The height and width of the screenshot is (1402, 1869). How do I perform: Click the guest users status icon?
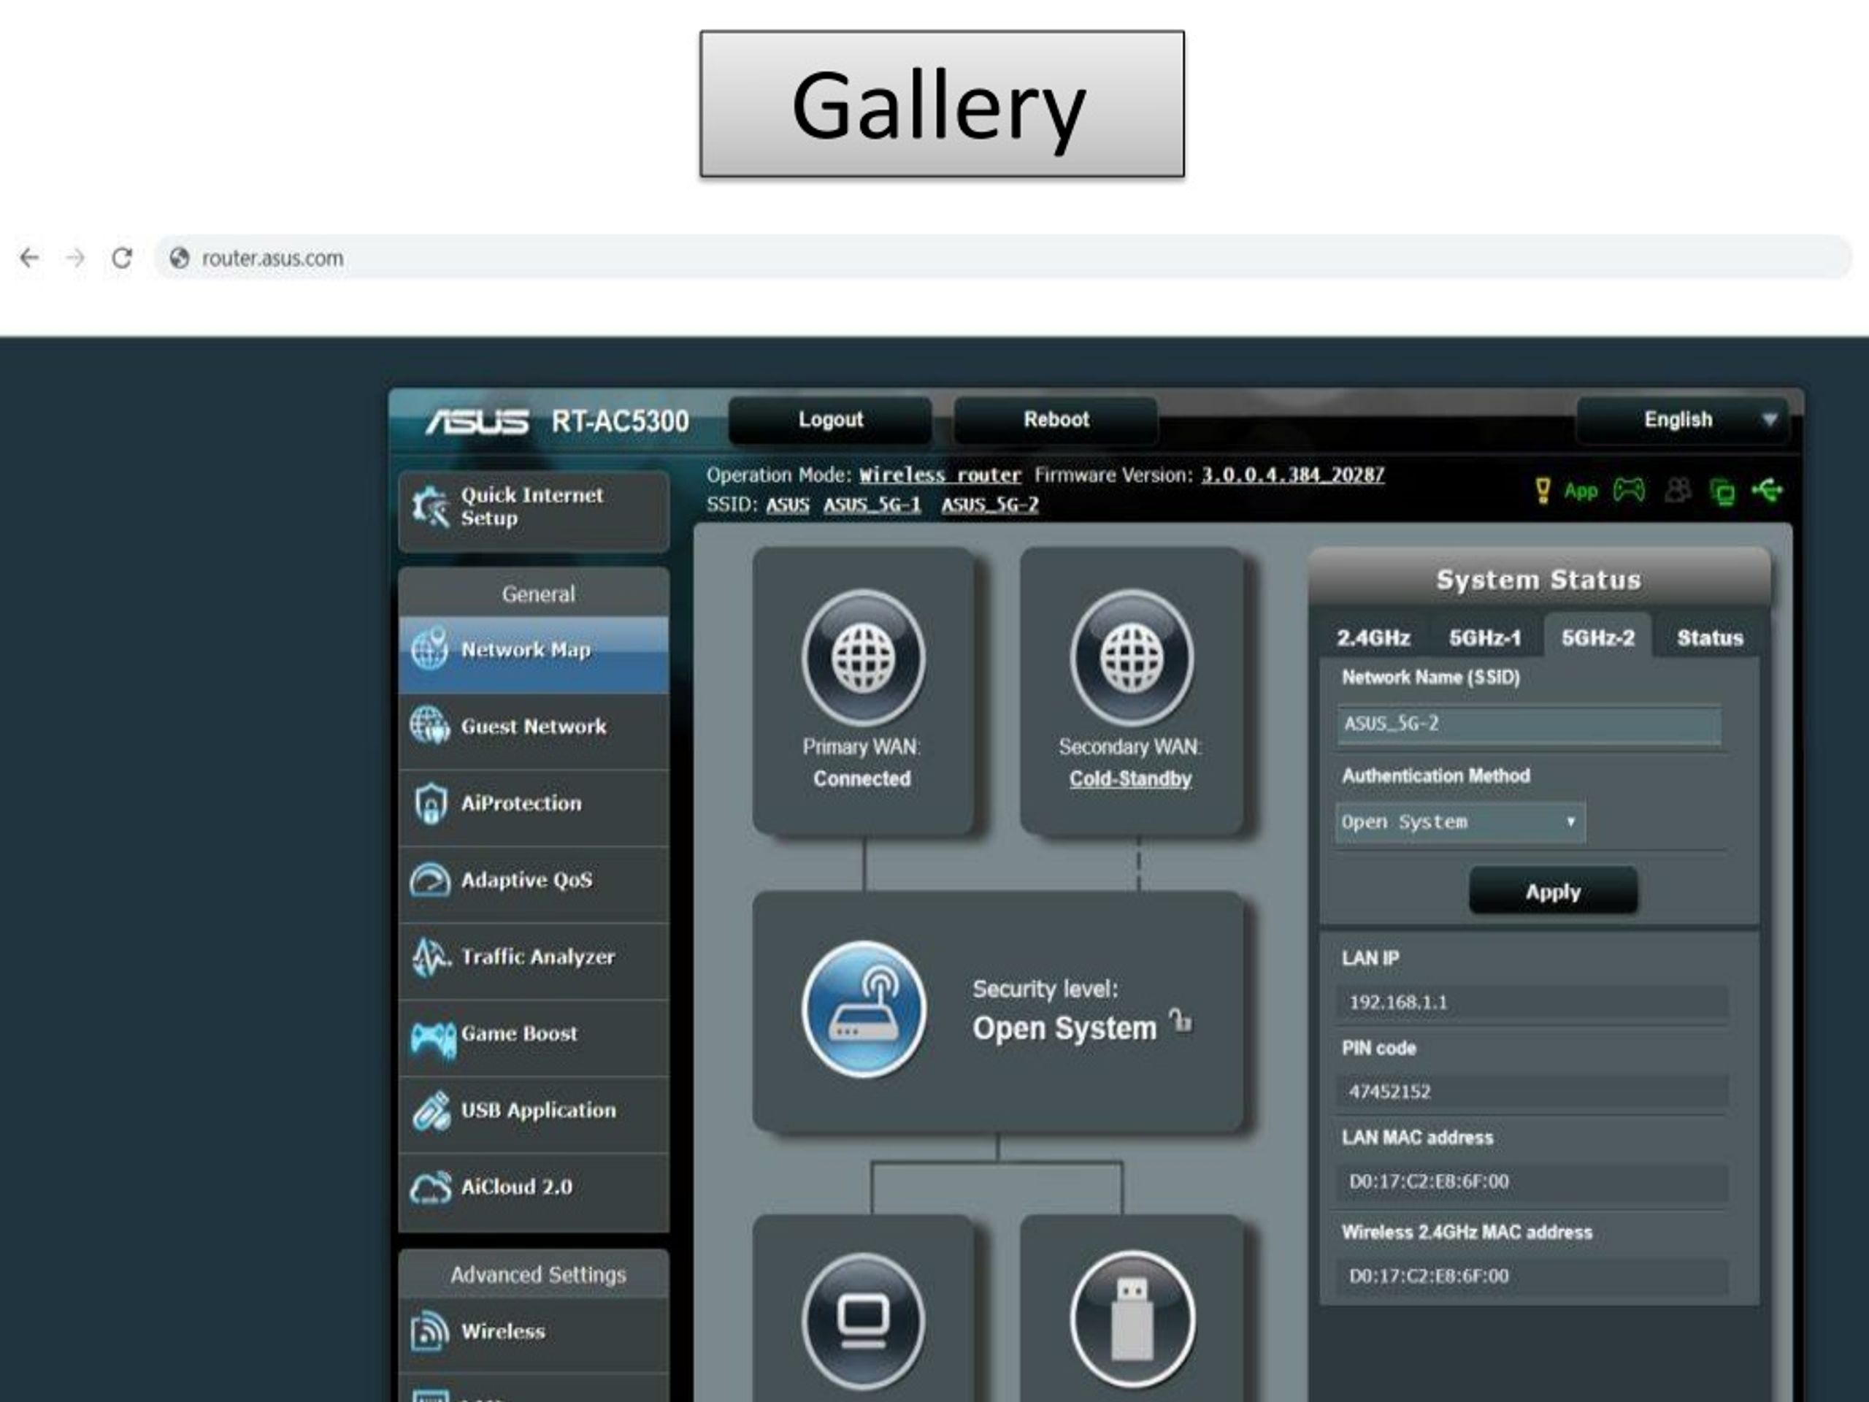coord(1678,490)
